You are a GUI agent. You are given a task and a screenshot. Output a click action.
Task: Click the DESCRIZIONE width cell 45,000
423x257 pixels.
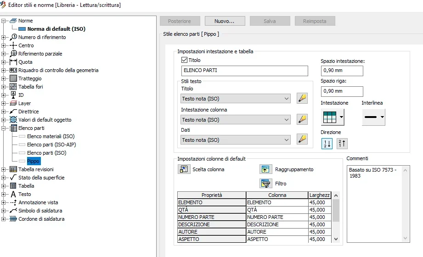(x=320, y=224)
